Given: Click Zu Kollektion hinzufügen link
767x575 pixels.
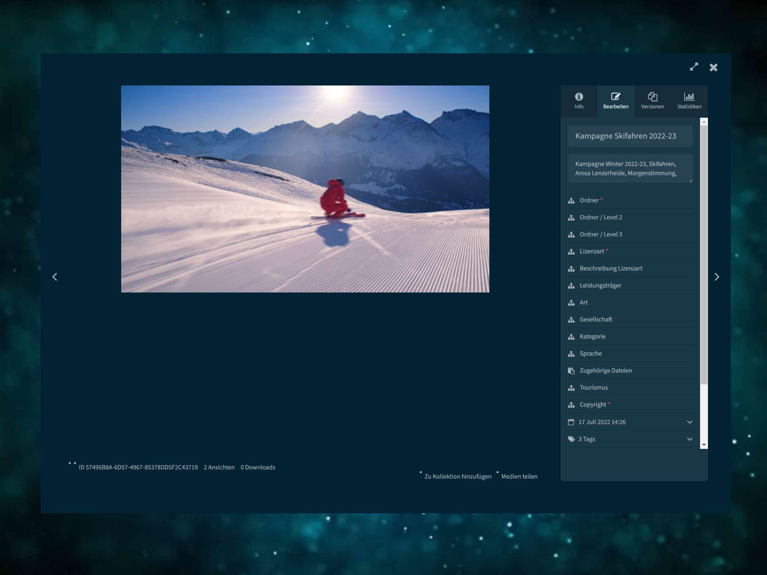Looking at the screenshot, I should tap(458, 476).
